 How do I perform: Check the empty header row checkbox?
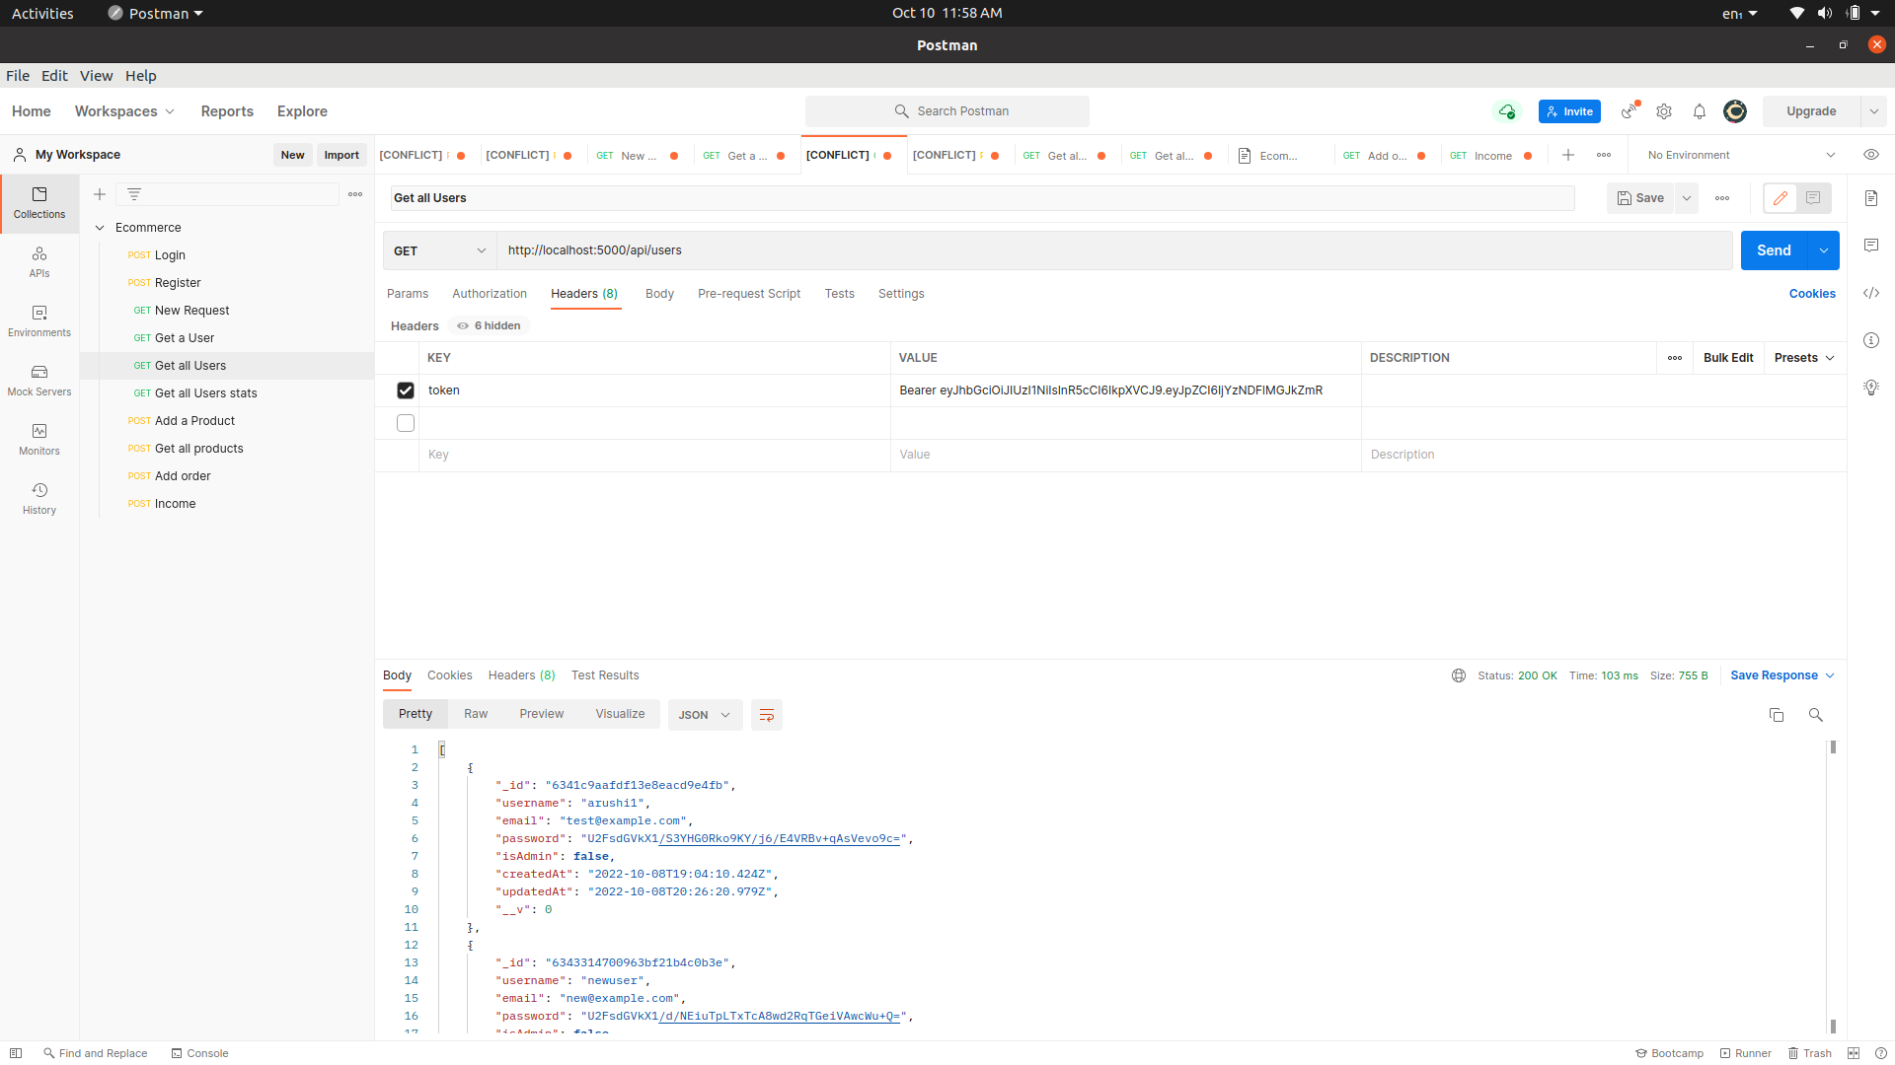[x=406, y=423]
